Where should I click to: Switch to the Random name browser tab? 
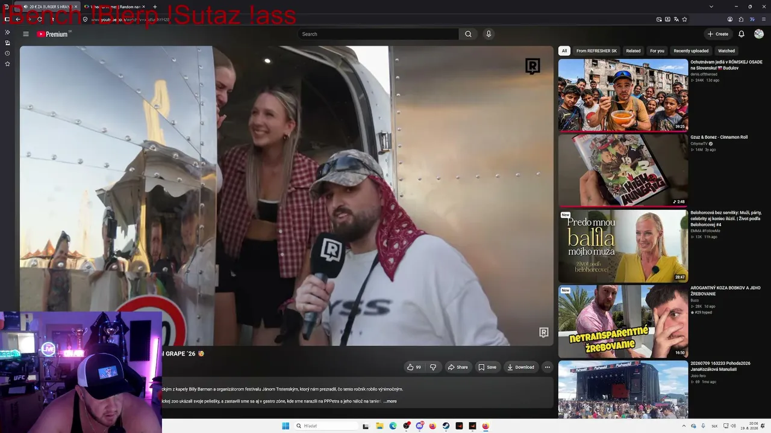[x=114, y=7]
